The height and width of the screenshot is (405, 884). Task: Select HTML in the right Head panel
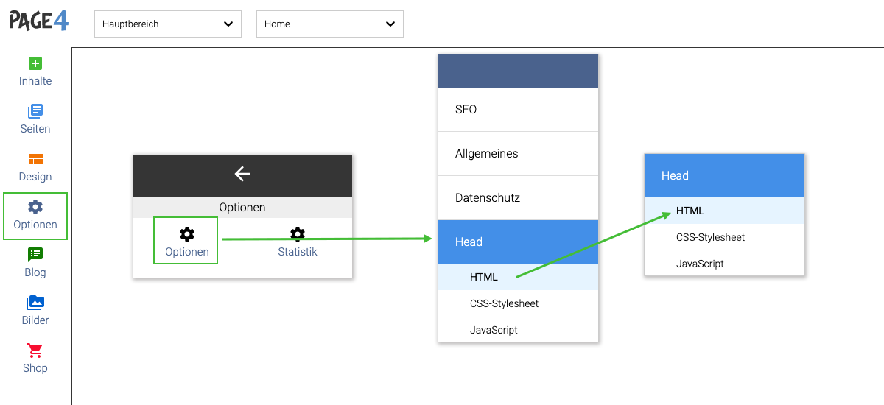(690, 211)
